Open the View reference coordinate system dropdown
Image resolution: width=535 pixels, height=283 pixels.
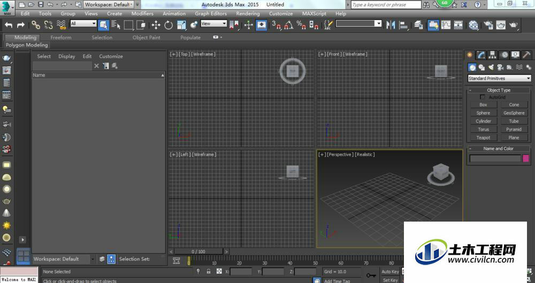(213, 23)
